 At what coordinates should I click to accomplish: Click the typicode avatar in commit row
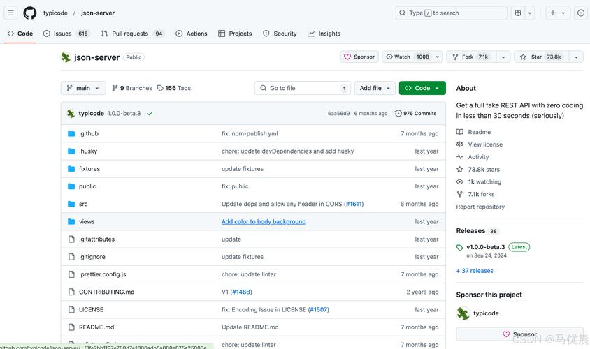pos(71,113)
